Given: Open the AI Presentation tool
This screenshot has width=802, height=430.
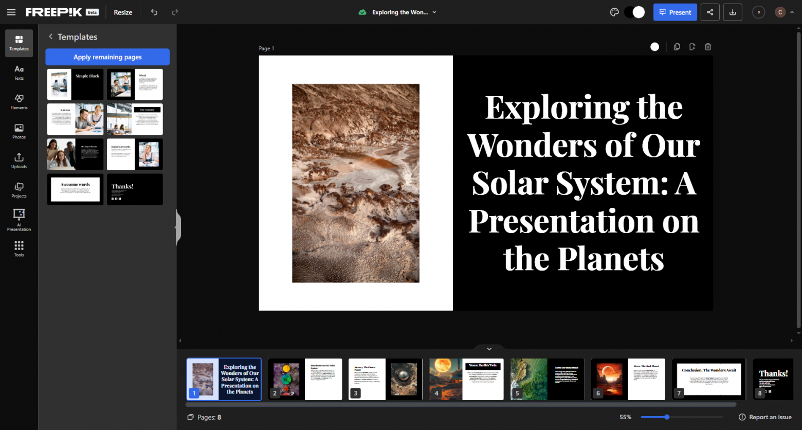Looking at the screenshot, I should (19, 220).
